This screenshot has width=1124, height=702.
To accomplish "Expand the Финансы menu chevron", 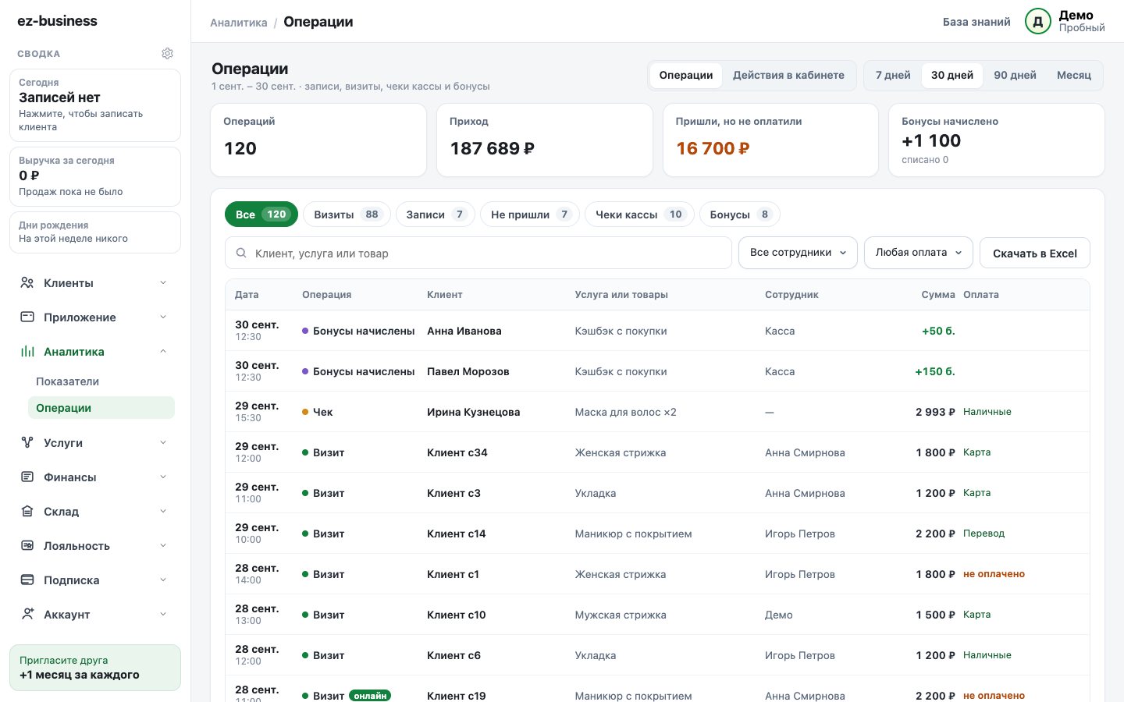I will (163, 477).
